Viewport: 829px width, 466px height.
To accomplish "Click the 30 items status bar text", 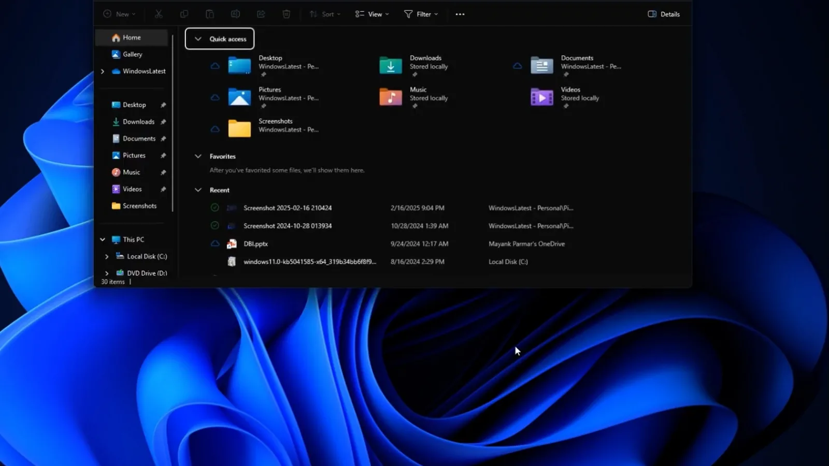I will pos(113,282).
